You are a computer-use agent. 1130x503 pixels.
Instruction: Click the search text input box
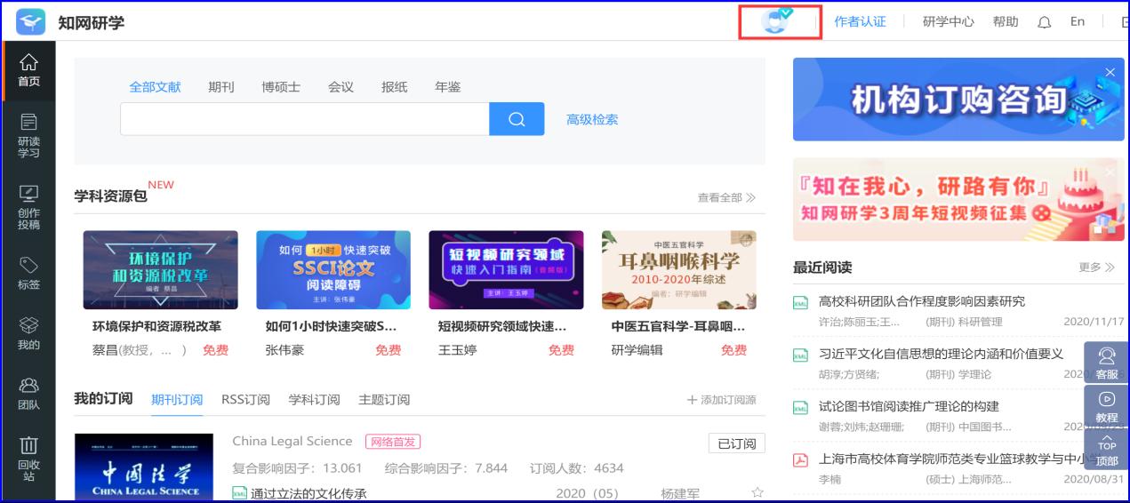[304, 119]
